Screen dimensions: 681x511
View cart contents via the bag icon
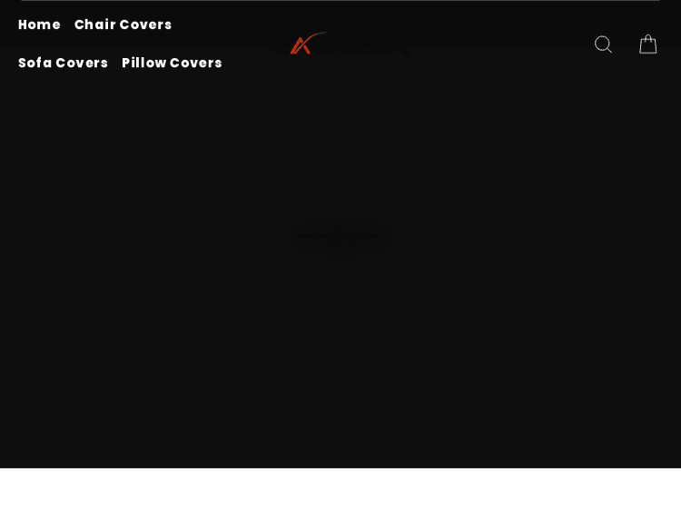click(647, 44)
